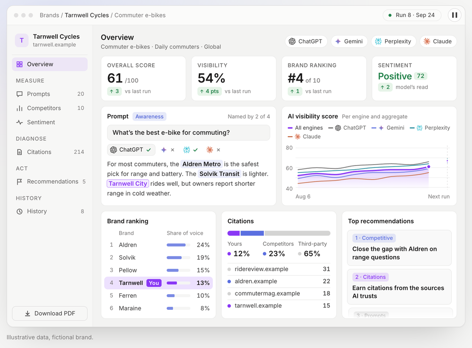Toggle the All engines legend entry
The height and width of the screenshot is (348, 472).
tap(305, 128)
